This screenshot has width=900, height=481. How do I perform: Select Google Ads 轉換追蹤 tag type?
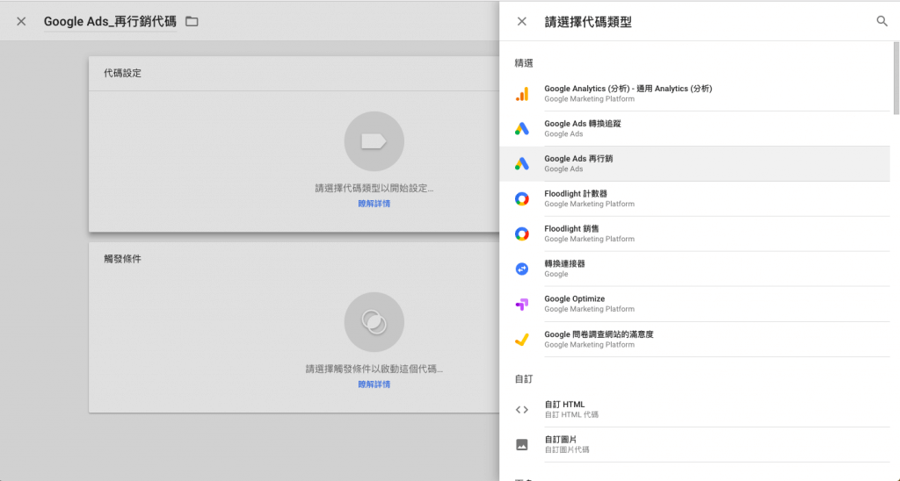(694, 129)
